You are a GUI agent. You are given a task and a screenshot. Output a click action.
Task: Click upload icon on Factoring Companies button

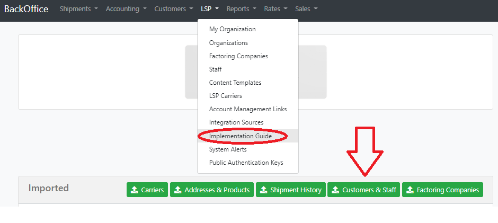tap(410, 190)
